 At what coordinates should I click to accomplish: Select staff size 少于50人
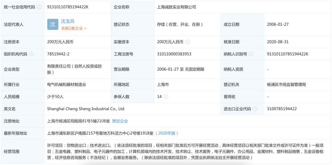point(55,97)
